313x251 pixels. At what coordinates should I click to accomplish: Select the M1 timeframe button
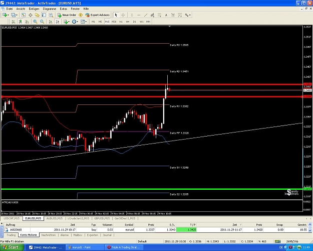[x=93, y=22]
